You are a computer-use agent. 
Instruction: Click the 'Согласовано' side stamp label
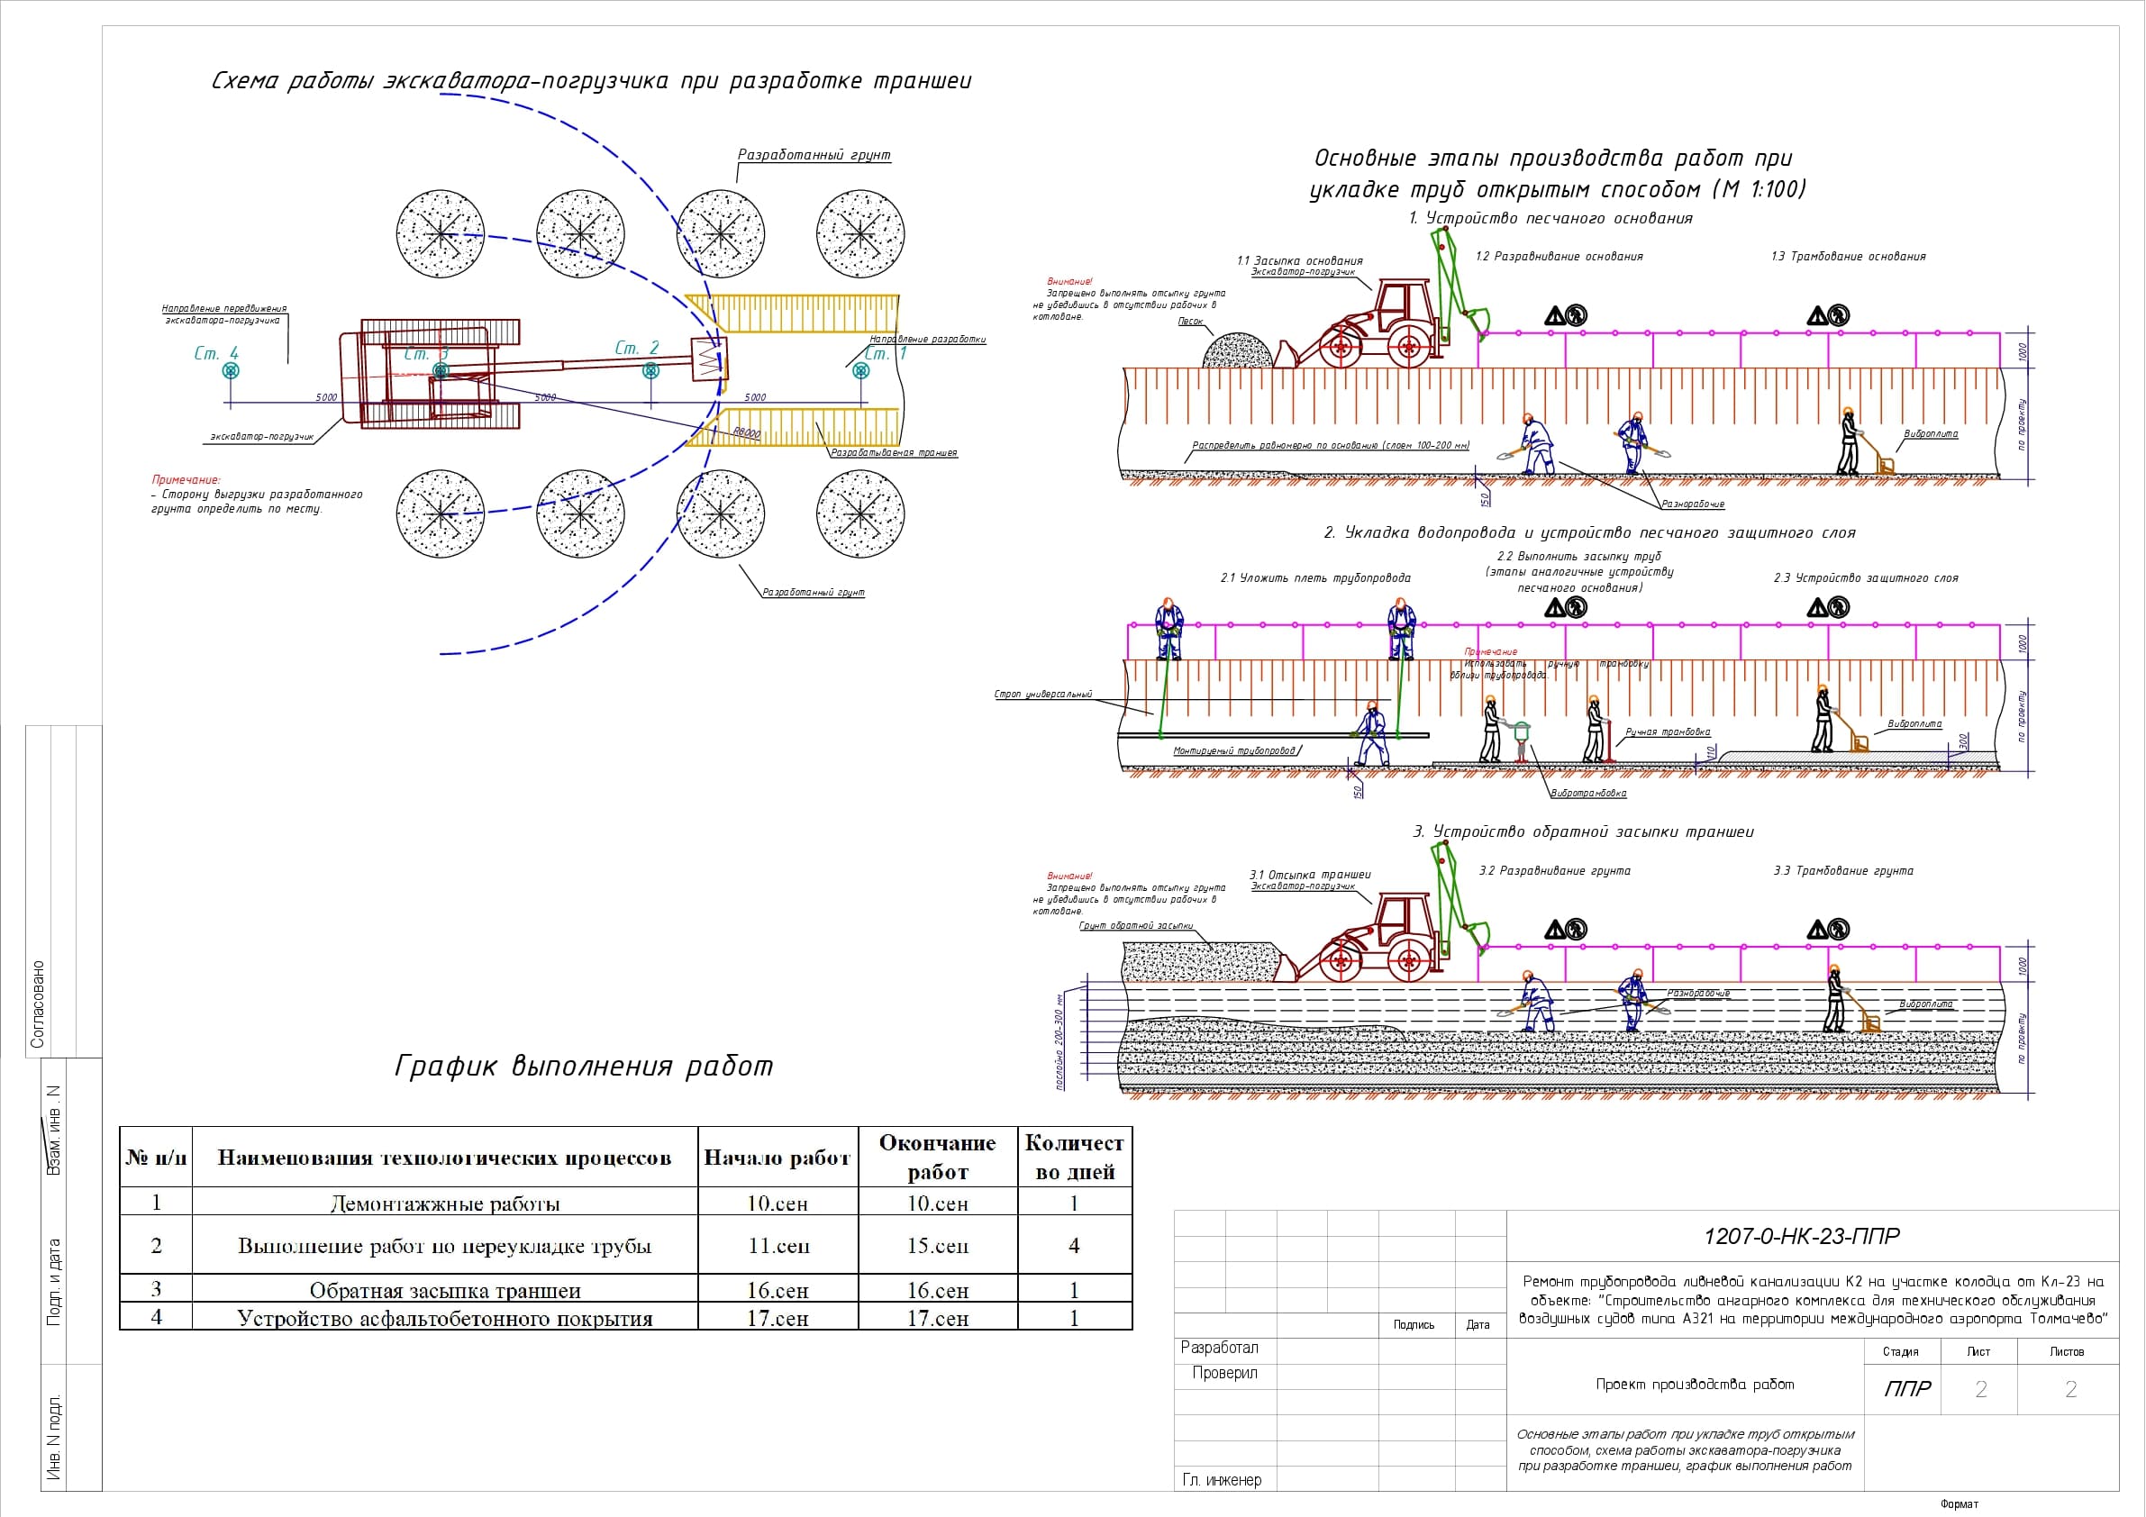point(37,1004)
